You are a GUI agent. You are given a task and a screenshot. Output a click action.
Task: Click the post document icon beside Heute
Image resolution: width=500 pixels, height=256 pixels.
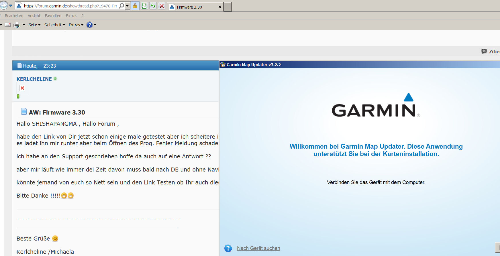[x=19, y=66]
